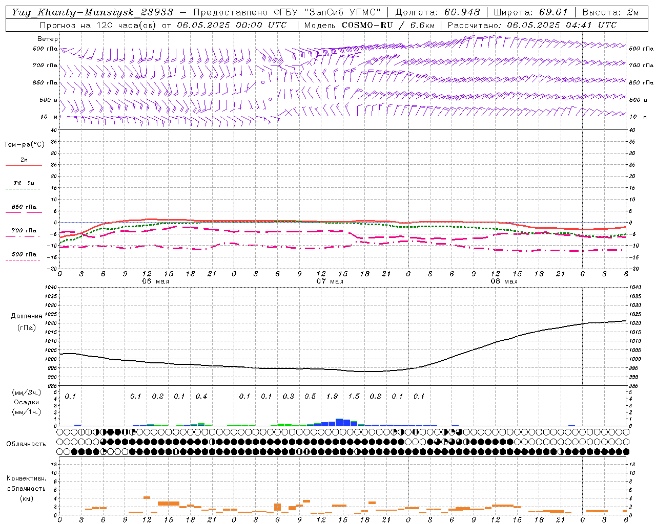The width and height of the screenshot is (656, 524).
Task: Select the 'Прогноз на 120 часа(ов)' forecast line
Action: [163, 25]
